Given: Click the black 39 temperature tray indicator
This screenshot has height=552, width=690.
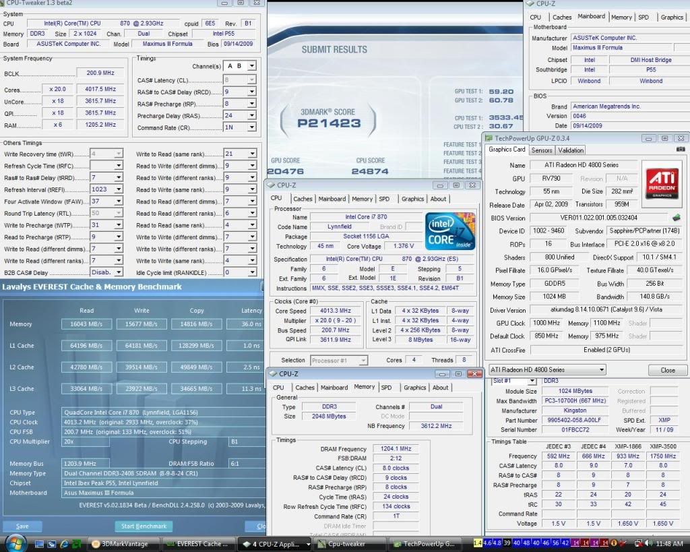Looking at the screenshot, I should pyautogui.click(x=507, y=543).
